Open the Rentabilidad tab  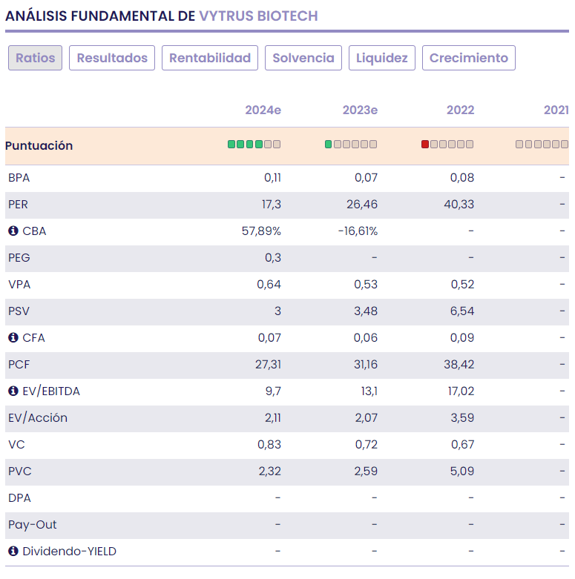(210, 58)
